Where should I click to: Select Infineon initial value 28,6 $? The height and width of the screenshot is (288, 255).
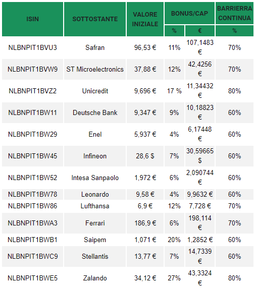point(145,156)
